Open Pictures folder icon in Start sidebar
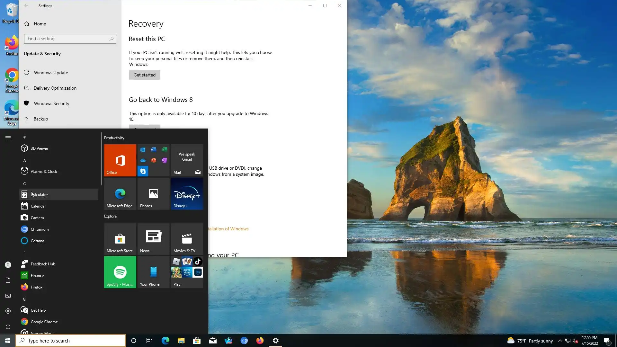 [8, 296]
